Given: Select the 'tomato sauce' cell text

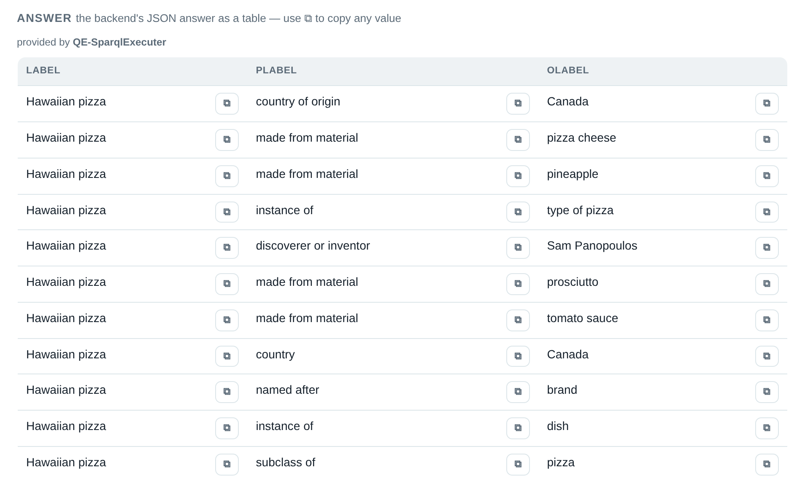Looking at the screenshot, I should coord(582,318).
